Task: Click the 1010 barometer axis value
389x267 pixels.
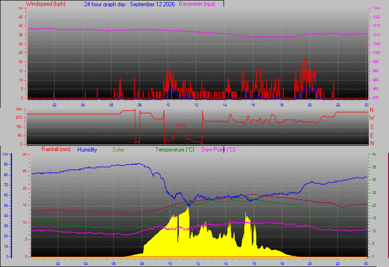Action: pyautogui.click(x=376, y=35)
